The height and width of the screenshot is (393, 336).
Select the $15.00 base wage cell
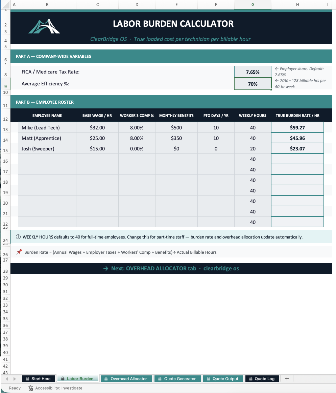97,149
